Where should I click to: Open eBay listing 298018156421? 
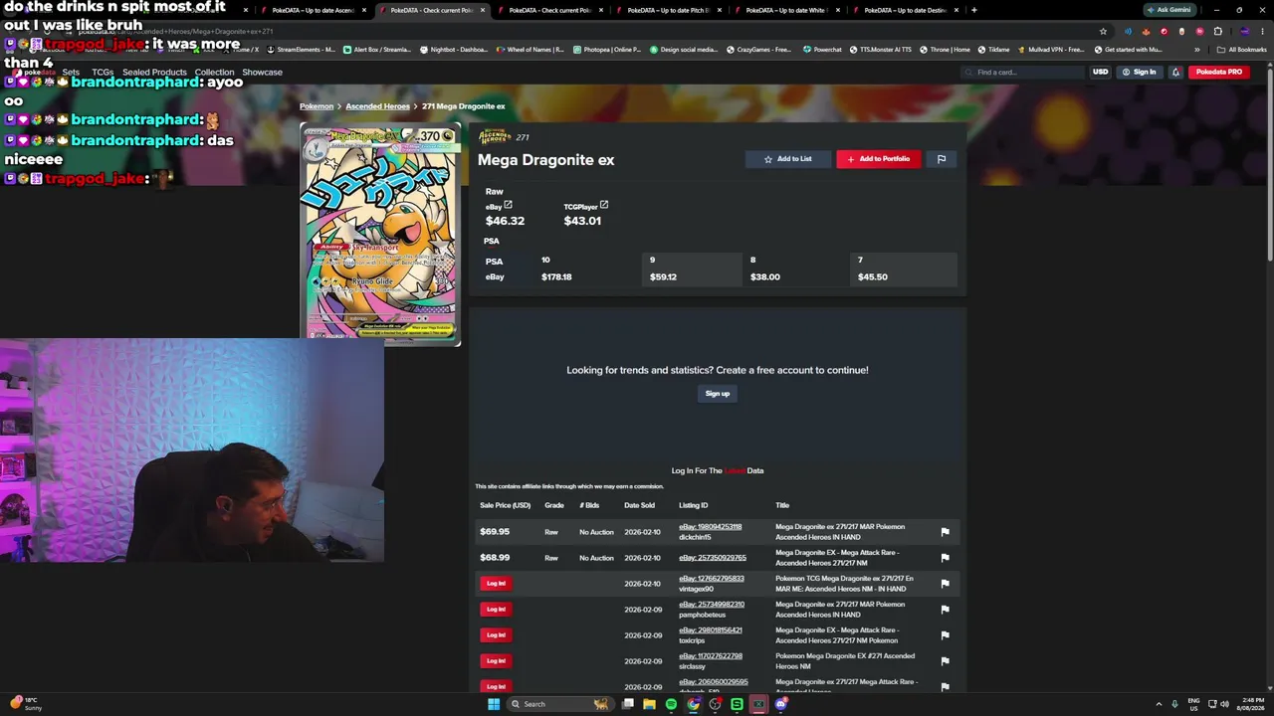tap(711, 630)
